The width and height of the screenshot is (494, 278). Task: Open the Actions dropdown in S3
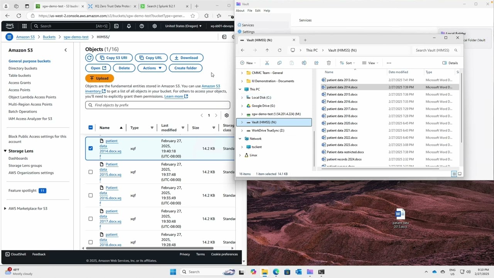152,68
